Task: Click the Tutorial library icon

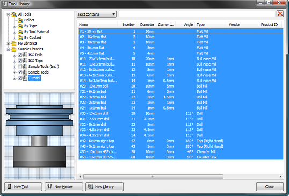Action: point(25,78)
